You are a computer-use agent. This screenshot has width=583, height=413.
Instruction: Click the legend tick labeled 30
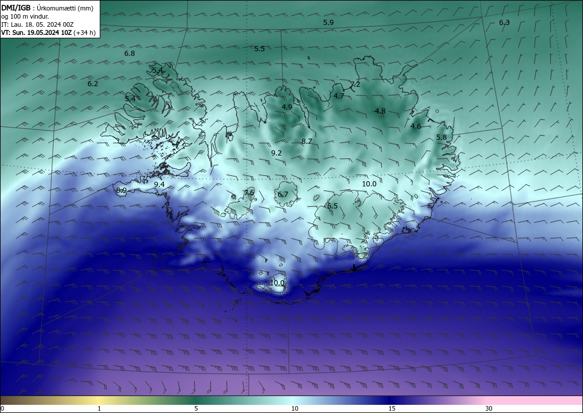click(x=489, y=408)
